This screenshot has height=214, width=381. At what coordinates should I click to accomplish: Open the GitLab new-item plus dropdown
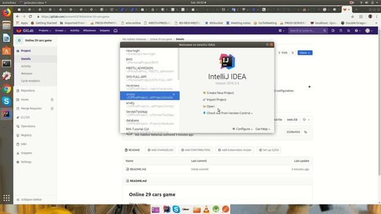282,30
